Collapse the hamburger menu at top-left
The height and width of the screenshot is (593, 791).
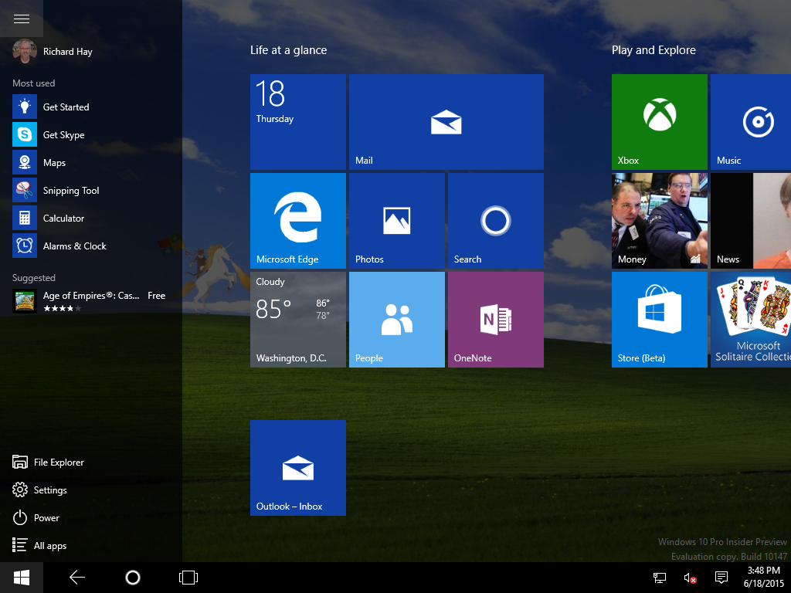22,19
